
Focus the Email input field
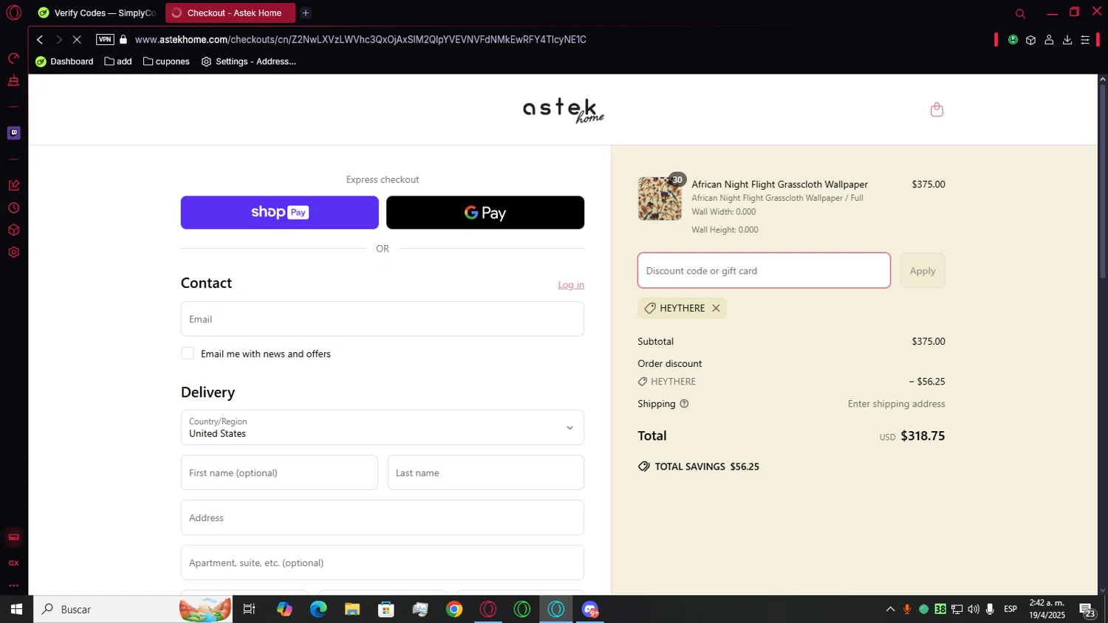pyautogui.click(x=383, y=319)
